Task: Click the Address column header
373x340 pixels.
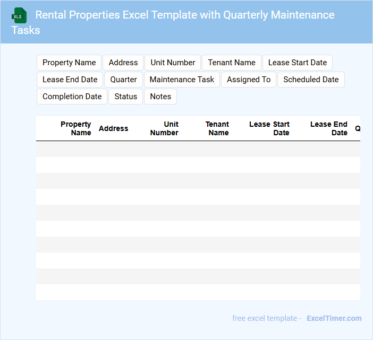Action: point(113,128)
